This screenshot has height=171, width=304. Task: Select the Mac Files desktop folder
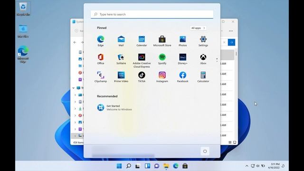coord(23,31)
